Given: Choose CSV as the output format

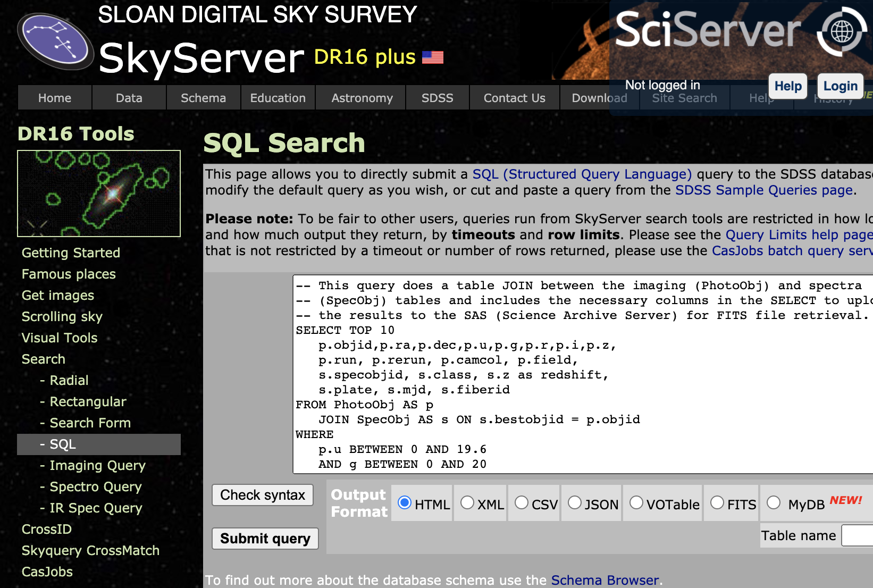Looking at the screenshot, I should [522, 502].
